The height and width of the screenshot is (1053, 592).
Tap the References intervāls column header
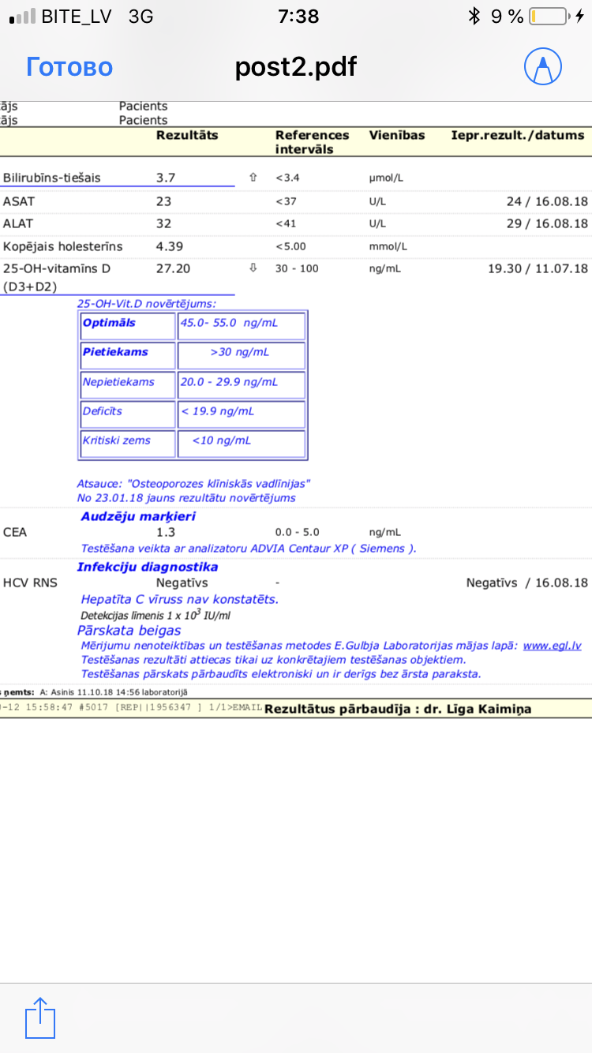point(312,142)
